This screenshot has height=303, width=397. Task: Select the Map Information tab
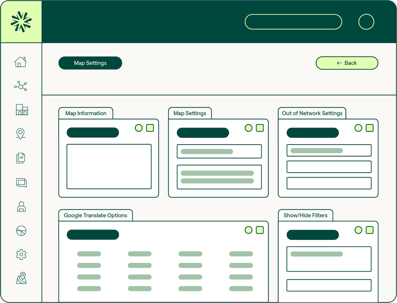pyautogui.click(x=86, y=113)
